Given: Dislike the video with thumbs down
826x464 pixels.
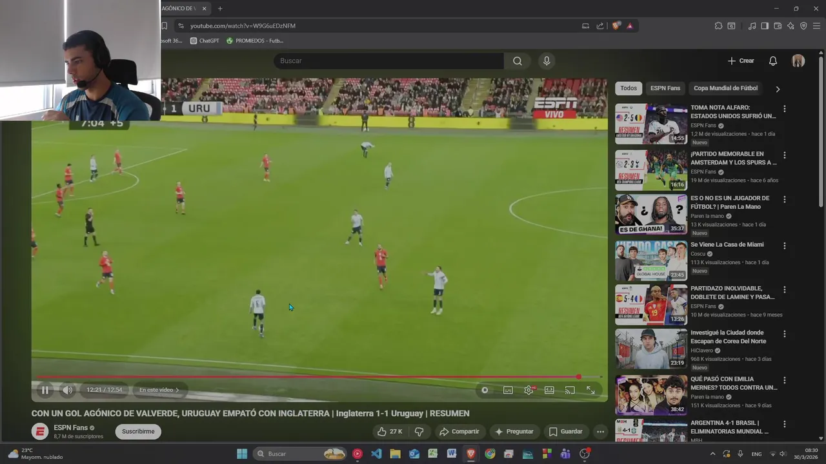Looking at the screenshot, I should tap(419, 432).
